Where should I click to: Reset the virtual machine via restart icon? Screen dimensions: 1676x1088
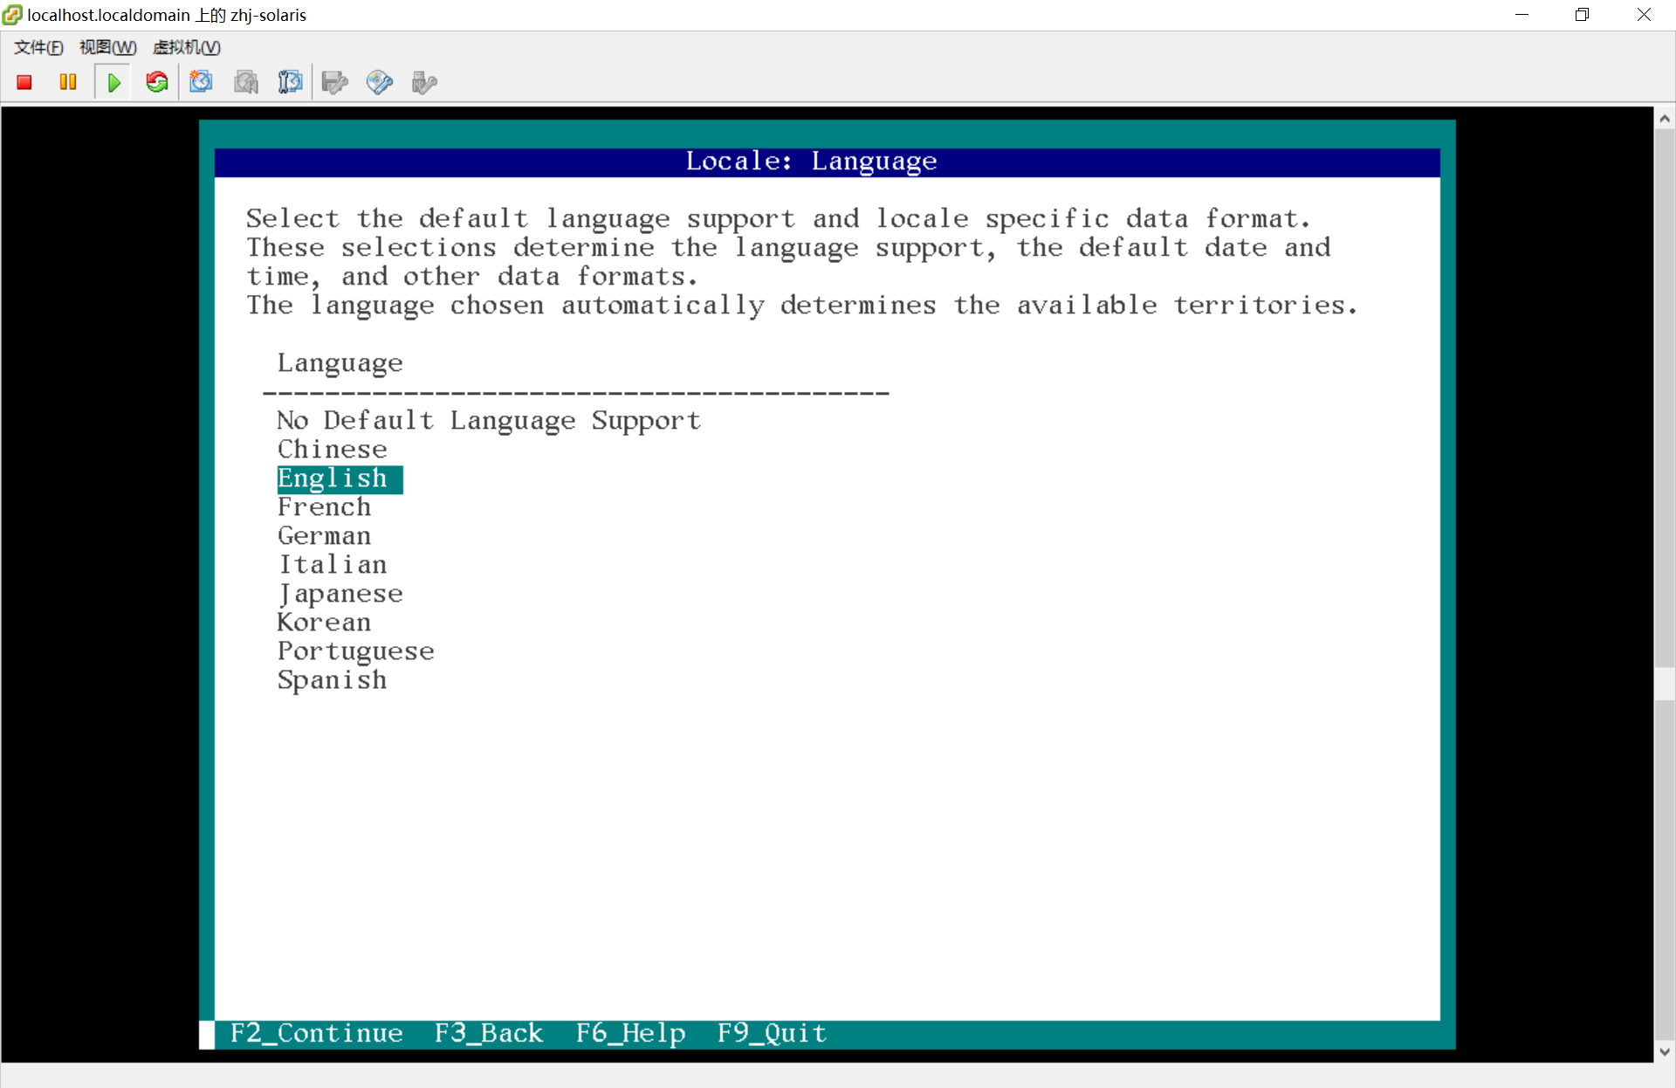coord(157,82)
